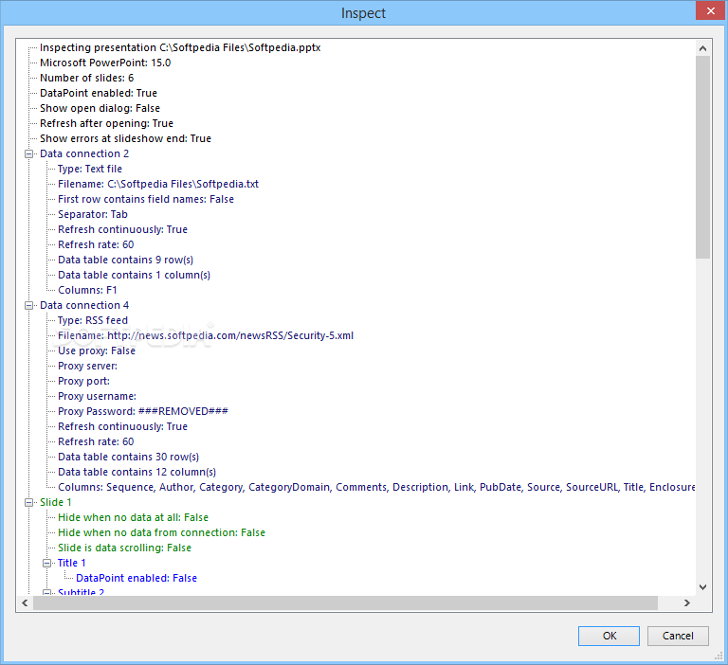Select 'Hide when no data from connection: False'

click(x=161, y=532)
